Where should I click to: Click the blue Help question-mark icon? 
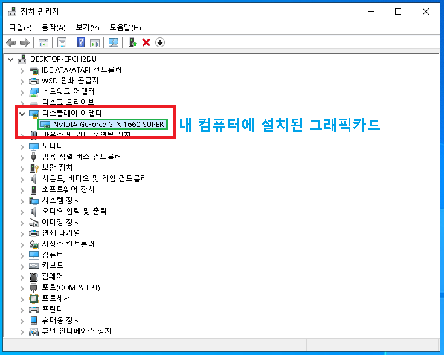coord(81,42)
